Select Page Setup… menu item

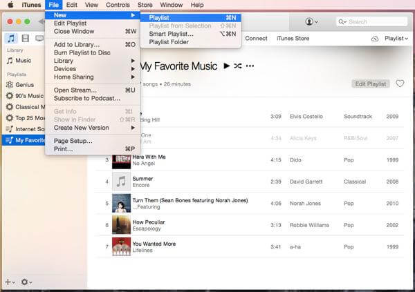pos(93,141)
